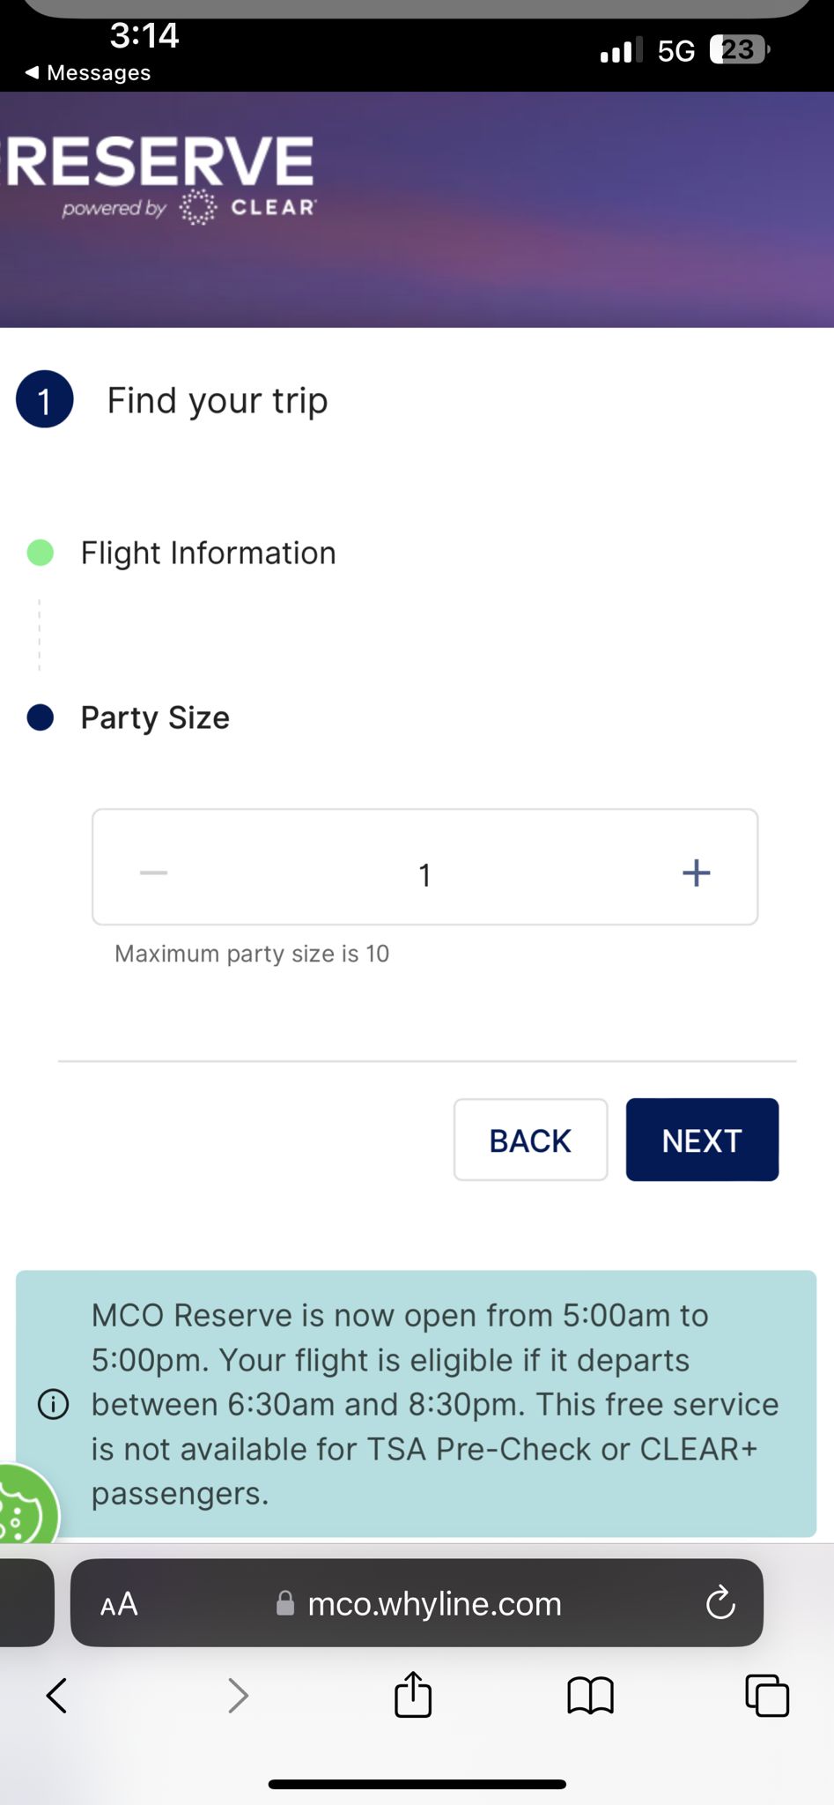This screenshot has width=834, height=1805.
Task: Tap Safari back arrow
Action: click(x=56, y=1695)
